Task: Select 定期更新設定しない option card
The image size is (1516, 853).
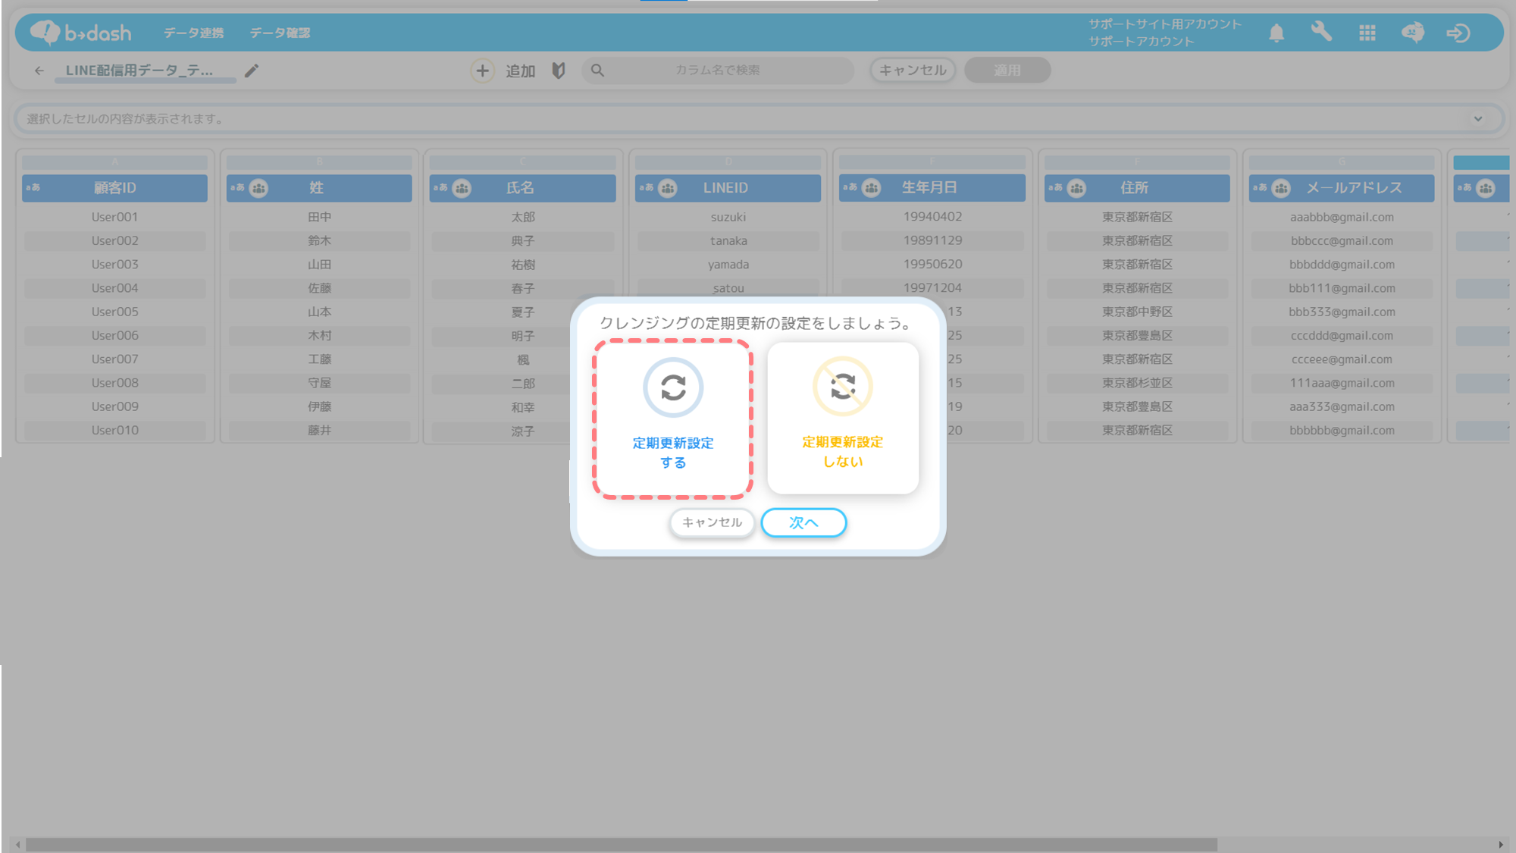Action: (843, 418)
